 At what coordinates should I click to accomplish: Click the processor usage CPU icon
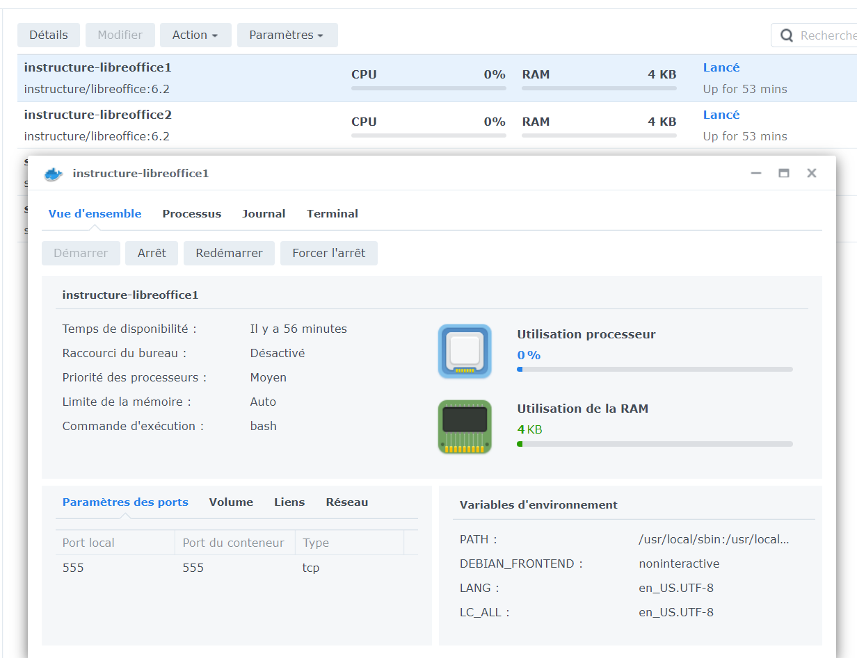(465, 352)
